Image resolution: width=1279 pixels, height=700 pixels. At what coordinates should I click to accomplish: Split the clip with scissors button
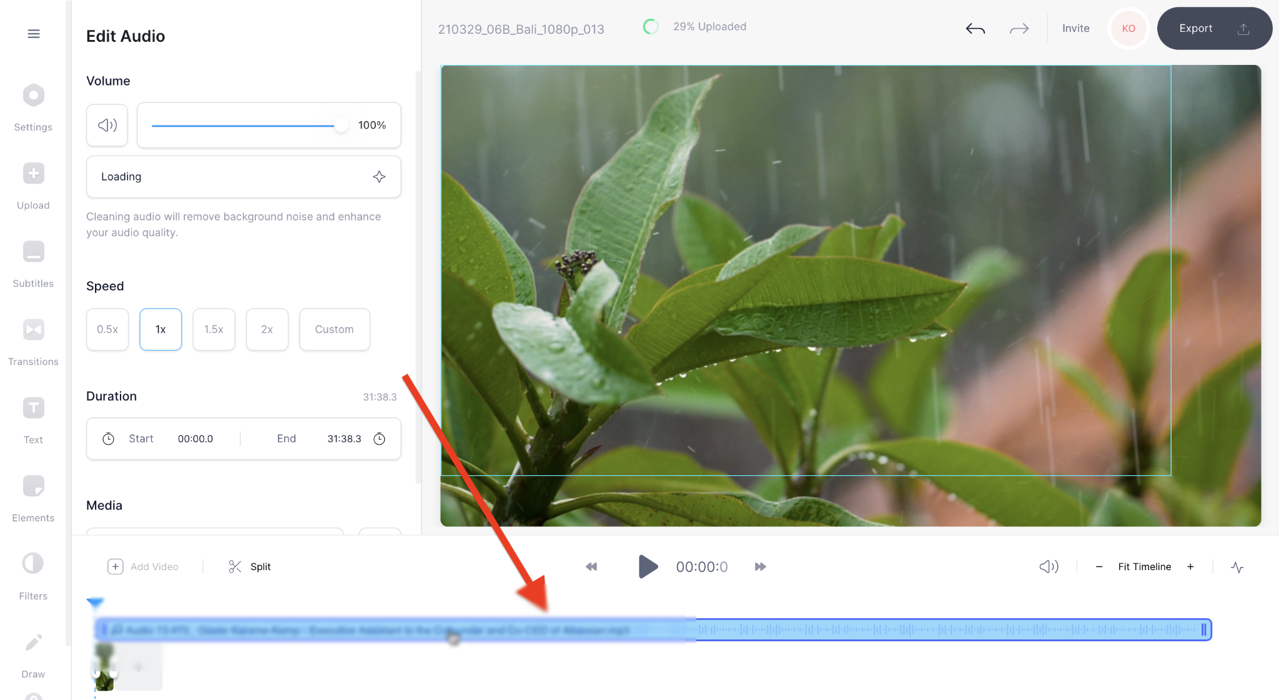[x=249, y=566]
